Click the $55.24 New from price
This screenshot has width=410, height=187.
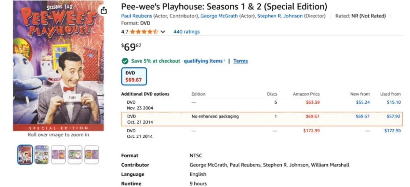(363, 102)
